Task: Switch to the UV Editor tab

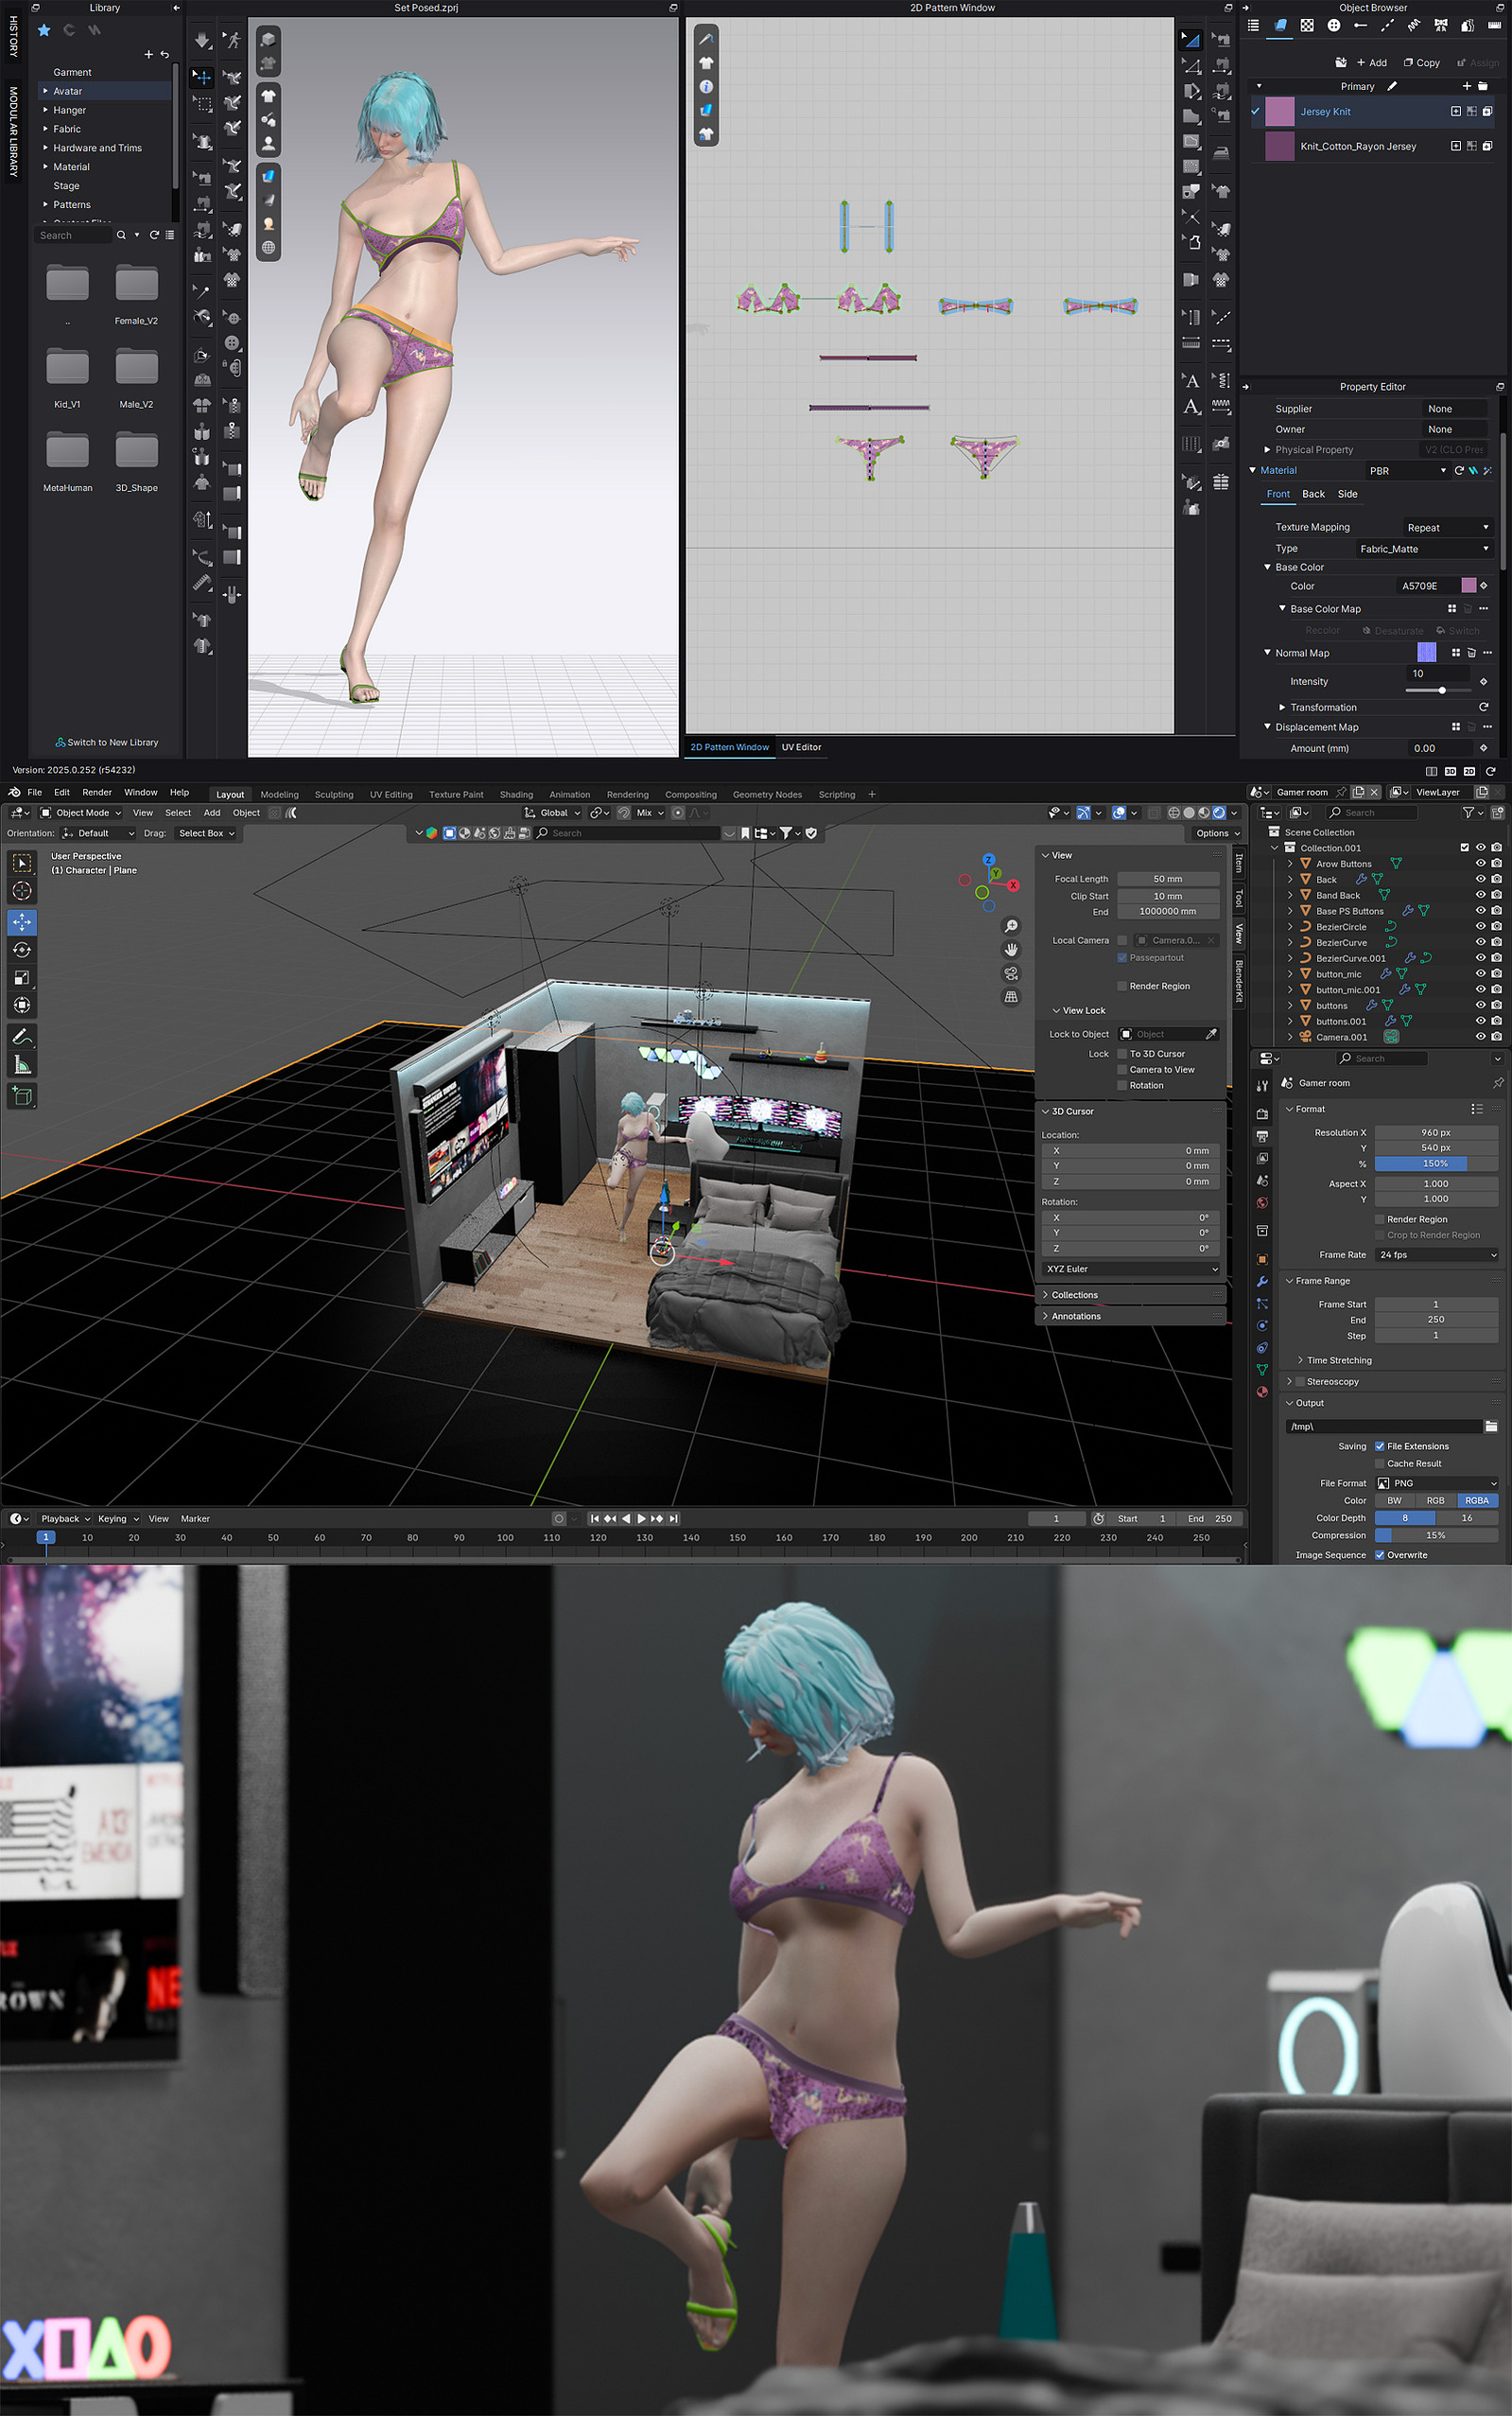Action: tap(801, 747)
